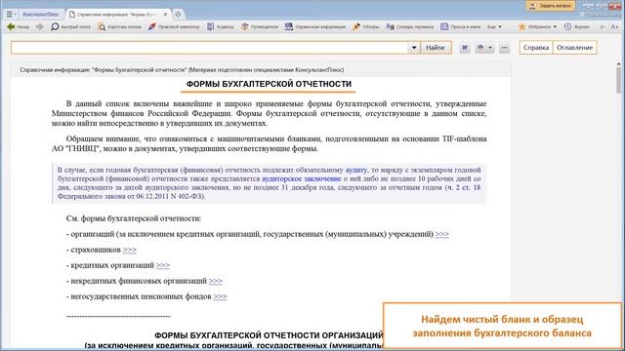This screenshot has height=351, width=625.
Task: Export document to Word icon
Action: coord(465,48)
